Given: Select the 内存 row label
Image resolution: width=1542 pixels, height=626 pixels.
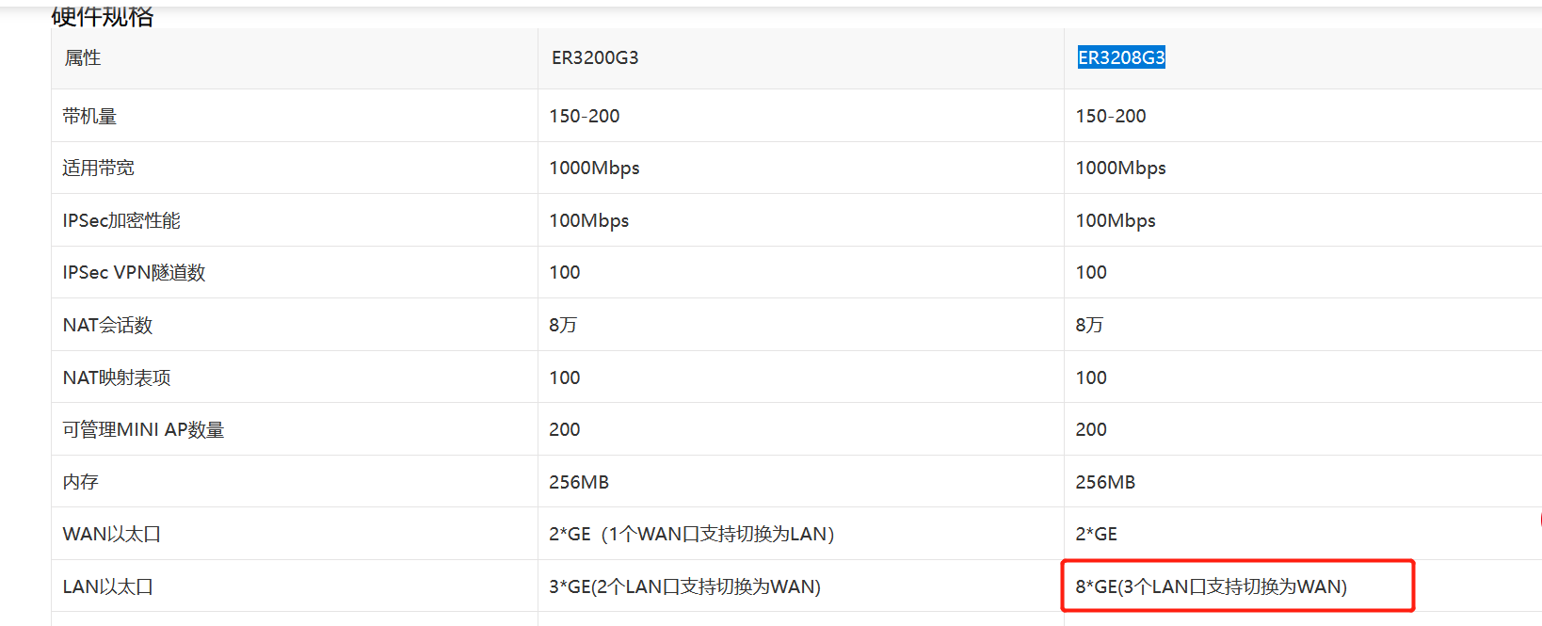Looking at the screenshot, I should click(x=80, y=482).
